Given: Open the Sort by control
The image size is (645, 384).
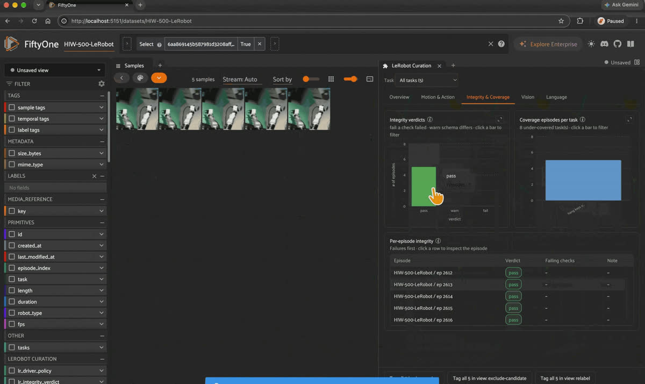Looking at the screenshot, I should pos(282,79).
